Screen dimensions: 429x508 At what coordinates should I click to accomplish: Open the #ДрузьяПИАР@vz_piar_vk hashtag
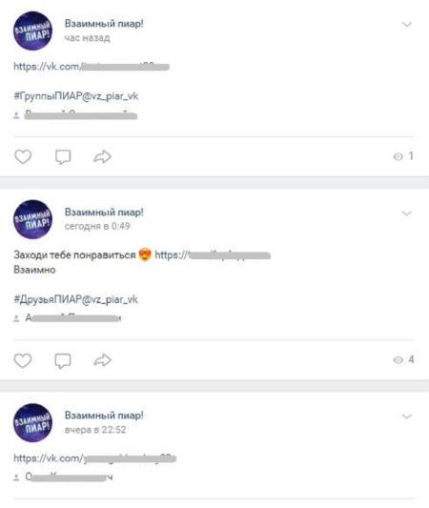pyautogui.click(x=75, y=299)
